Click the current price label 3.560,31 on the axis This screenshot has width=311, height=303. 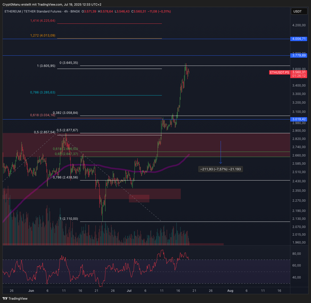299,72
